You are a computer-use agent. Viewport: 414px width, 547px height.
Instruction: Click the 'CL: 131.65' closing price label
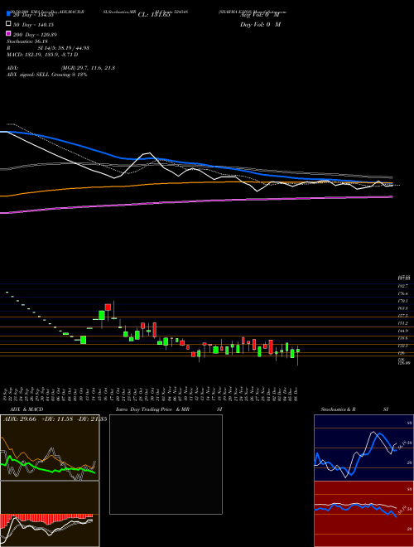click(154, 15)
